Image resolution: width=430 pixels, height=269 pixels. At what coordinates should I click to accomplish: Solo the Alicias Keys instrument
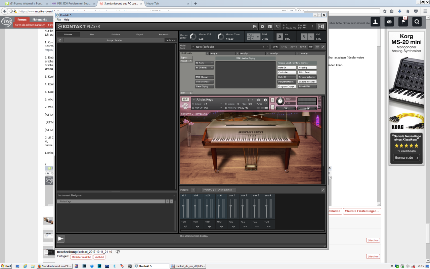point(272,100)
